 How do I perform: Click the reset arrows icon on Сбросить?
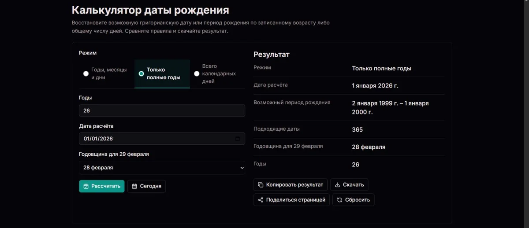[x=339, y=200]
